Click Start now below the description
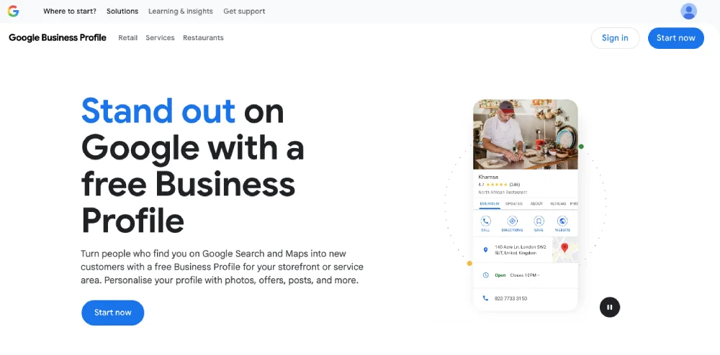720x355 pixels. pos(112,313)
